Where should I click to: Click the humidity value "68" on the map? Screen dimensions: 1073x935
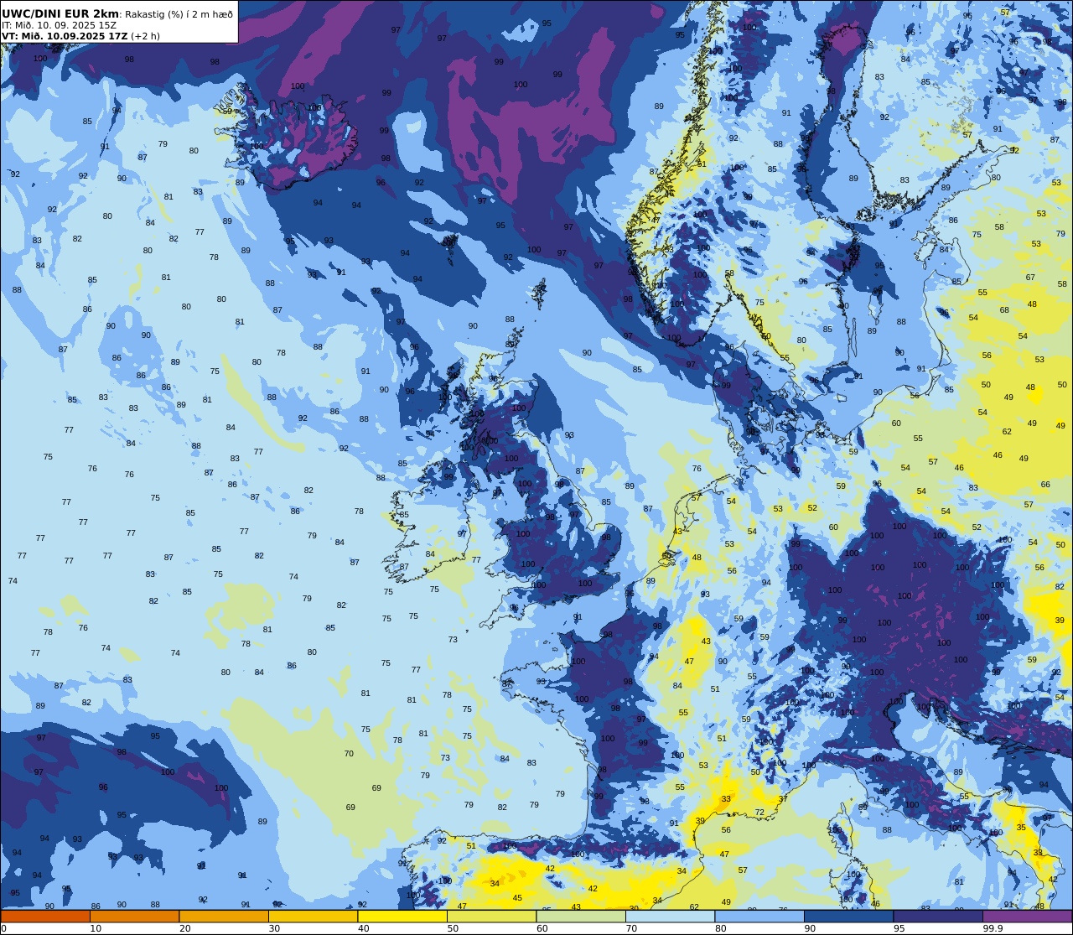[x=1004, y=310]
